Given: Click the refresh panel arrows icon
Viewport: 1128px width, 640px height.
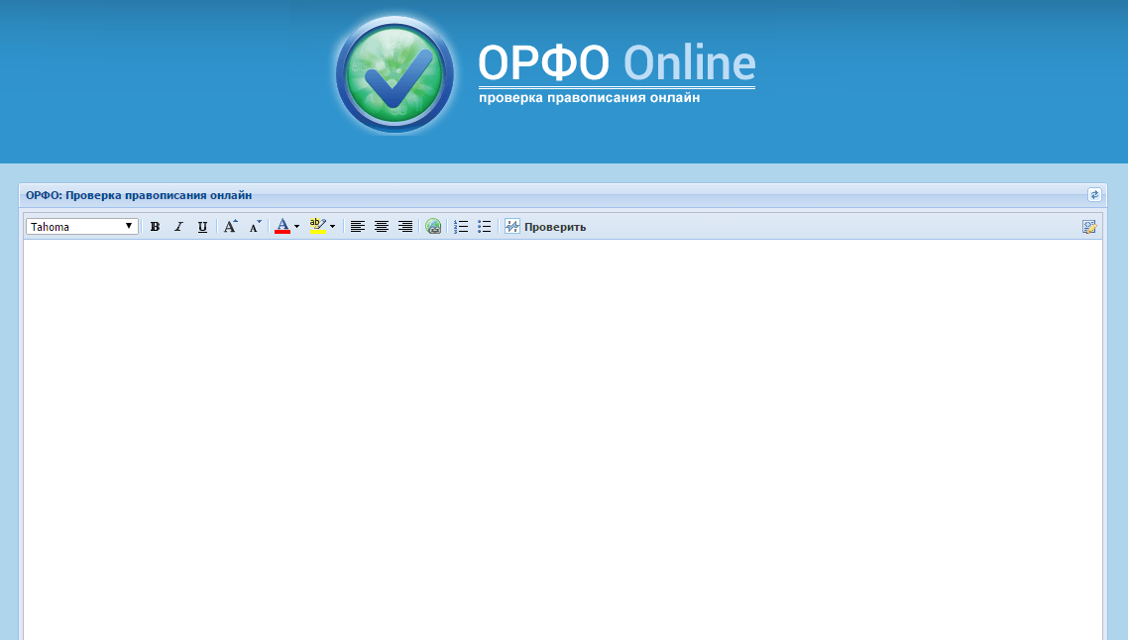Looking at the screenshot, I should tap(1094, 195).
